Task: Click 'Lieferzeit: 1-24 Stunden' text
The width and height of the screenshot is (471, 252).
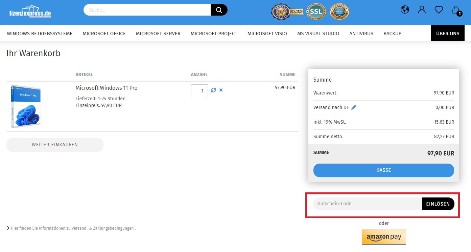Action: (100, 99)
